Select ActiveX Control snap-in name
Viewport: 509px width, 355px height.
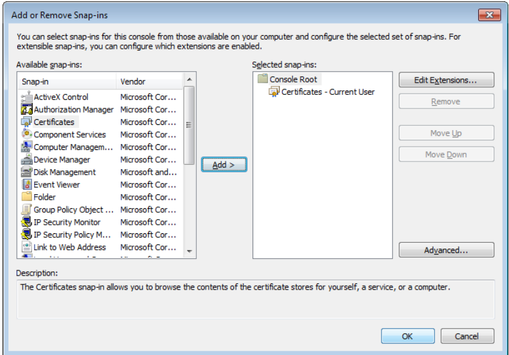[61, 97]
